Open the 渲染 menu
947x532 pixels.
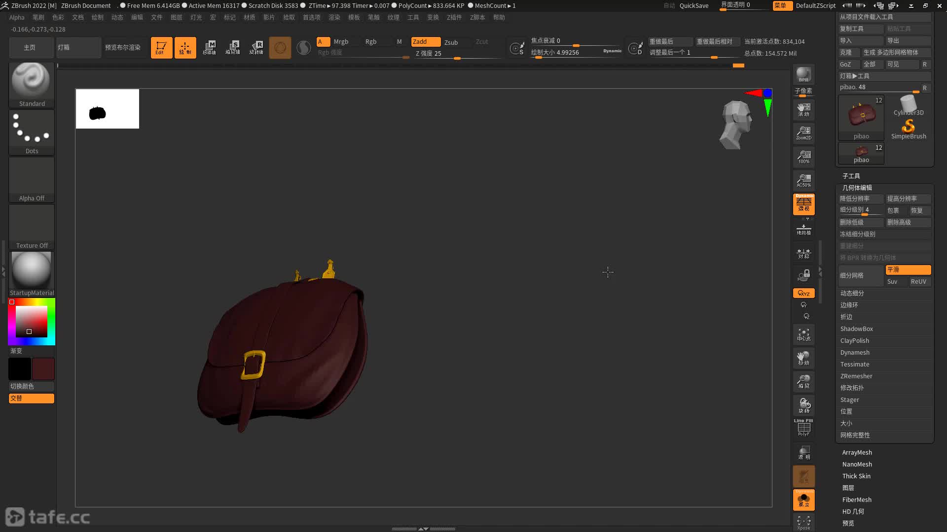coord(334,17)
